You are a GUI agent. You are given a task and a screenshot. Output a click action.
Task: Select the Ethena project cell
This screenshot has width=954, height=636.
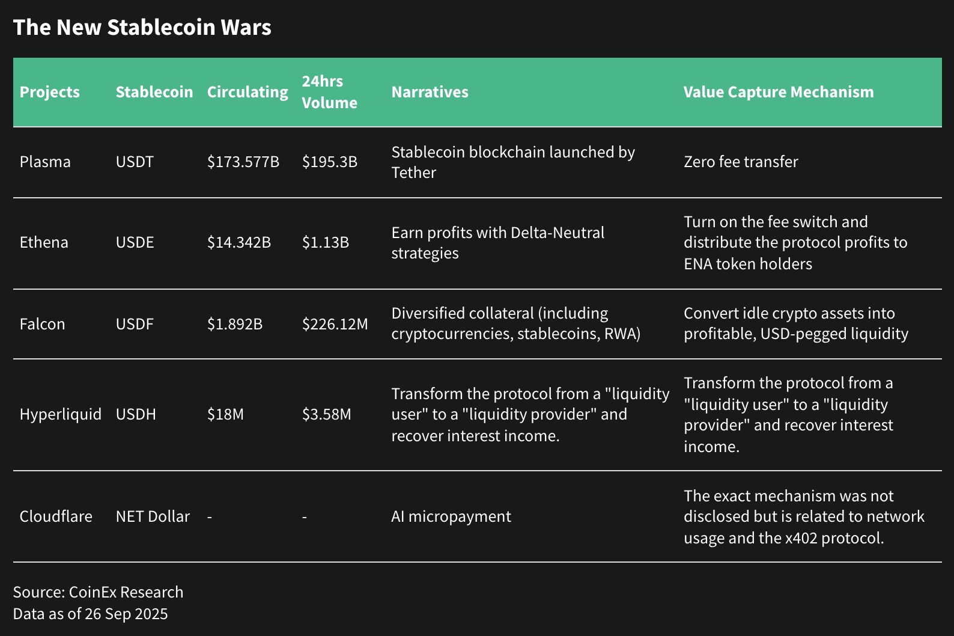pyautogui.click(x=44, y=242)
